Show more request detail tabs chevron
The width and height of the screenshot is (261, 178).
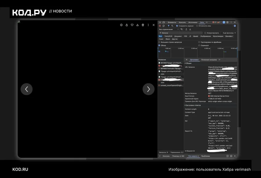coord(219,60)
